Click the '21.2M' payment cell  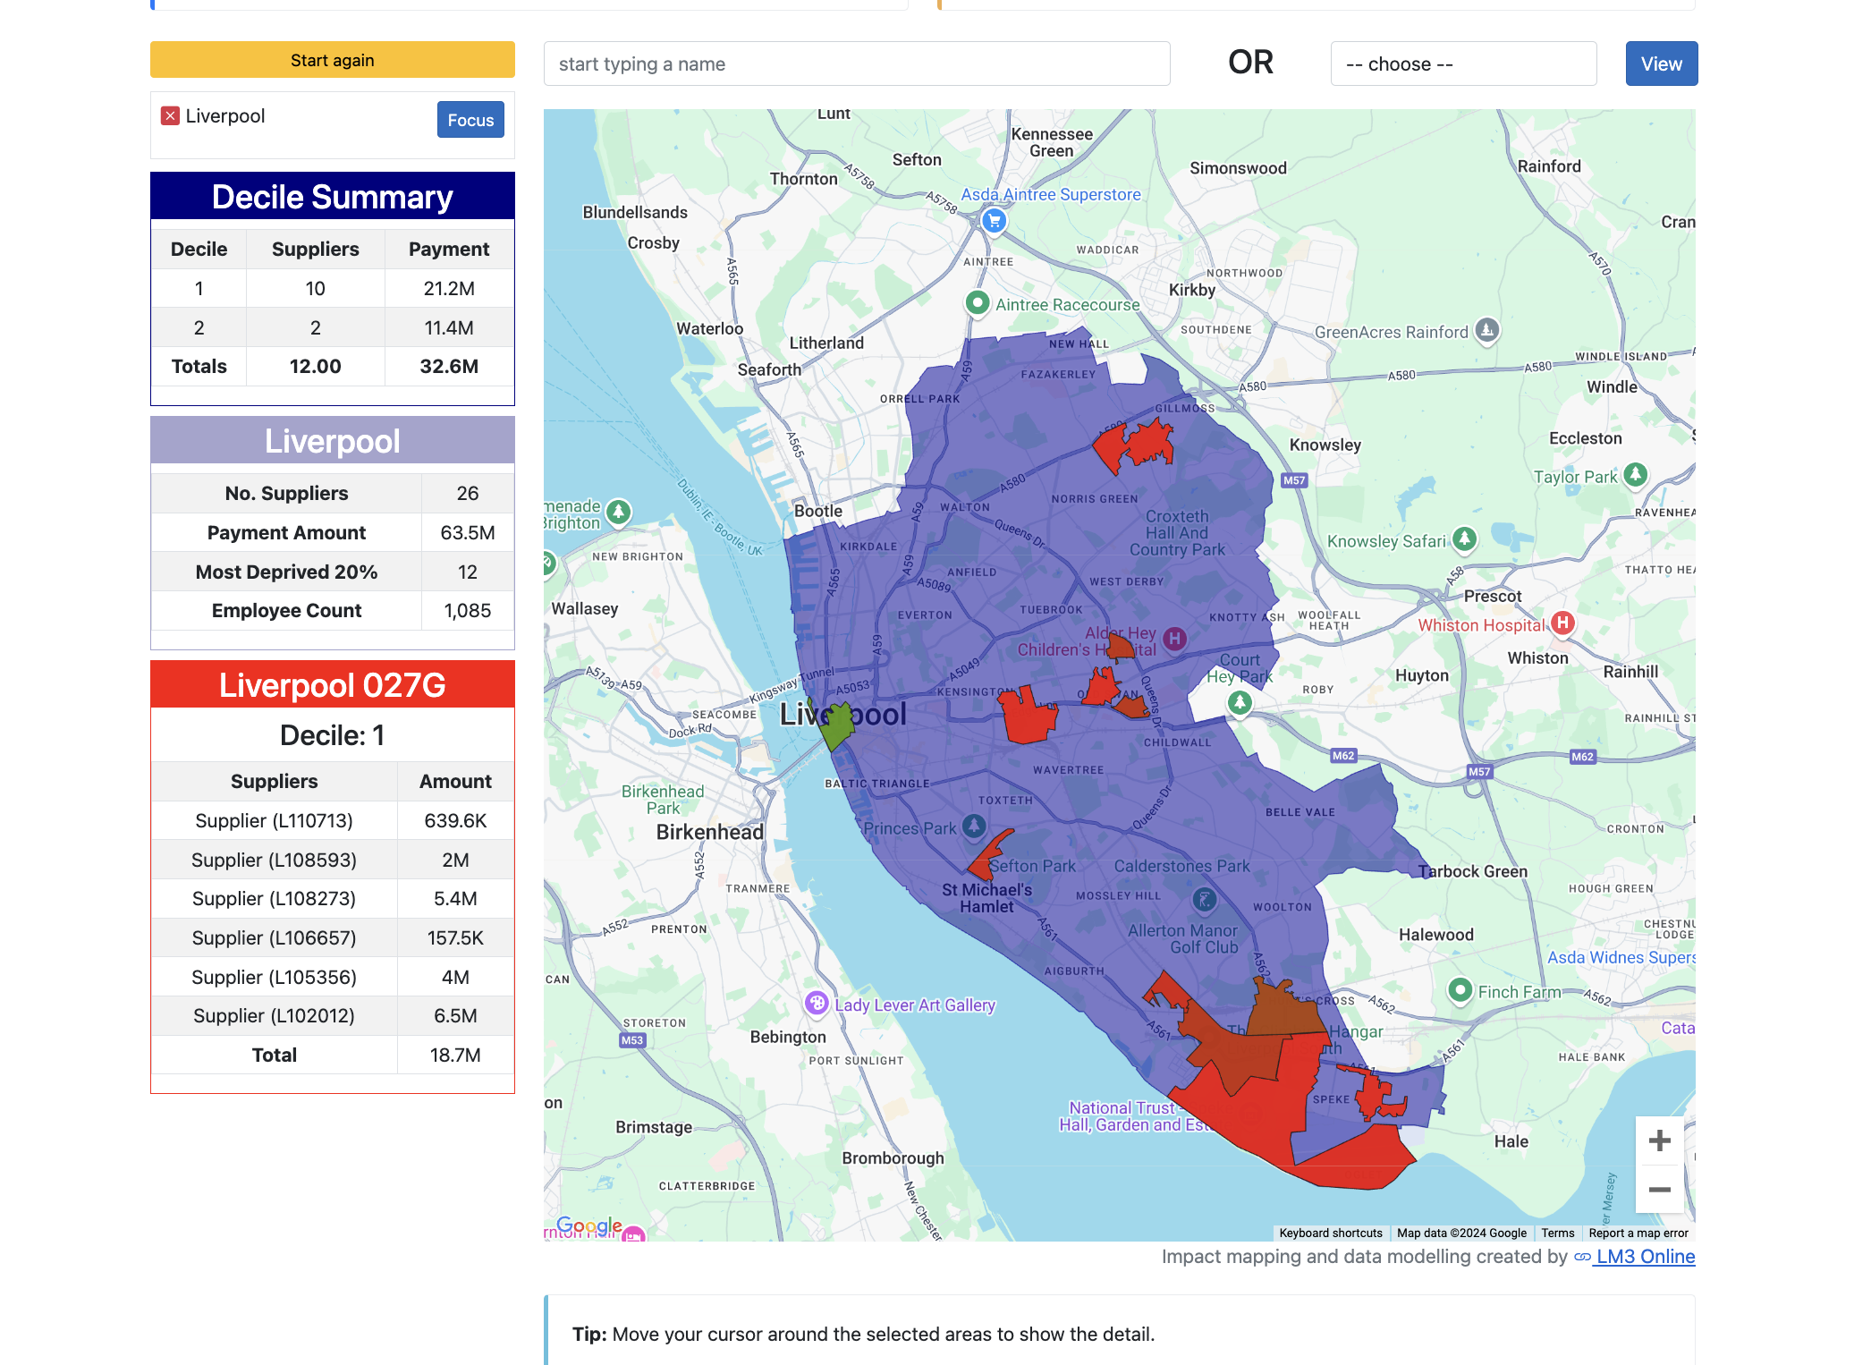pyautogui.click(x=449, y=288)
